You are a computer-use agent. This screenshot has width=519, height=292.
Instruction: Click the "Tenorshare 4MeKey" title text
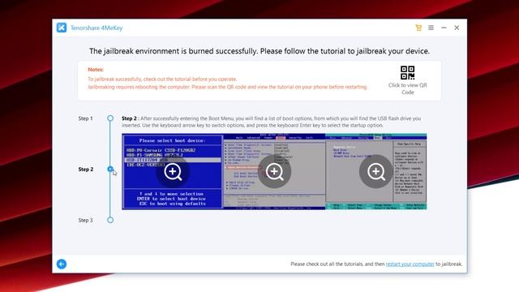point(97,28)
